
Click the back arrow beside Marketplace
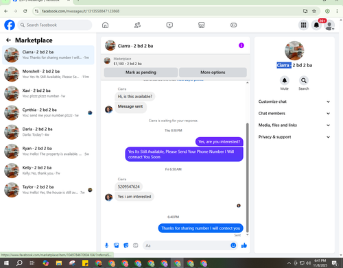click(x=8, y=40)
